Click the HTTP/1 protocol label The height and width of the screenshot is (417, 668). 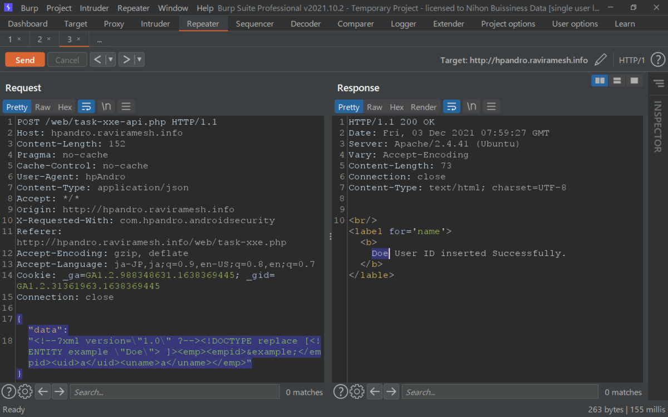(x=632, y=60)
